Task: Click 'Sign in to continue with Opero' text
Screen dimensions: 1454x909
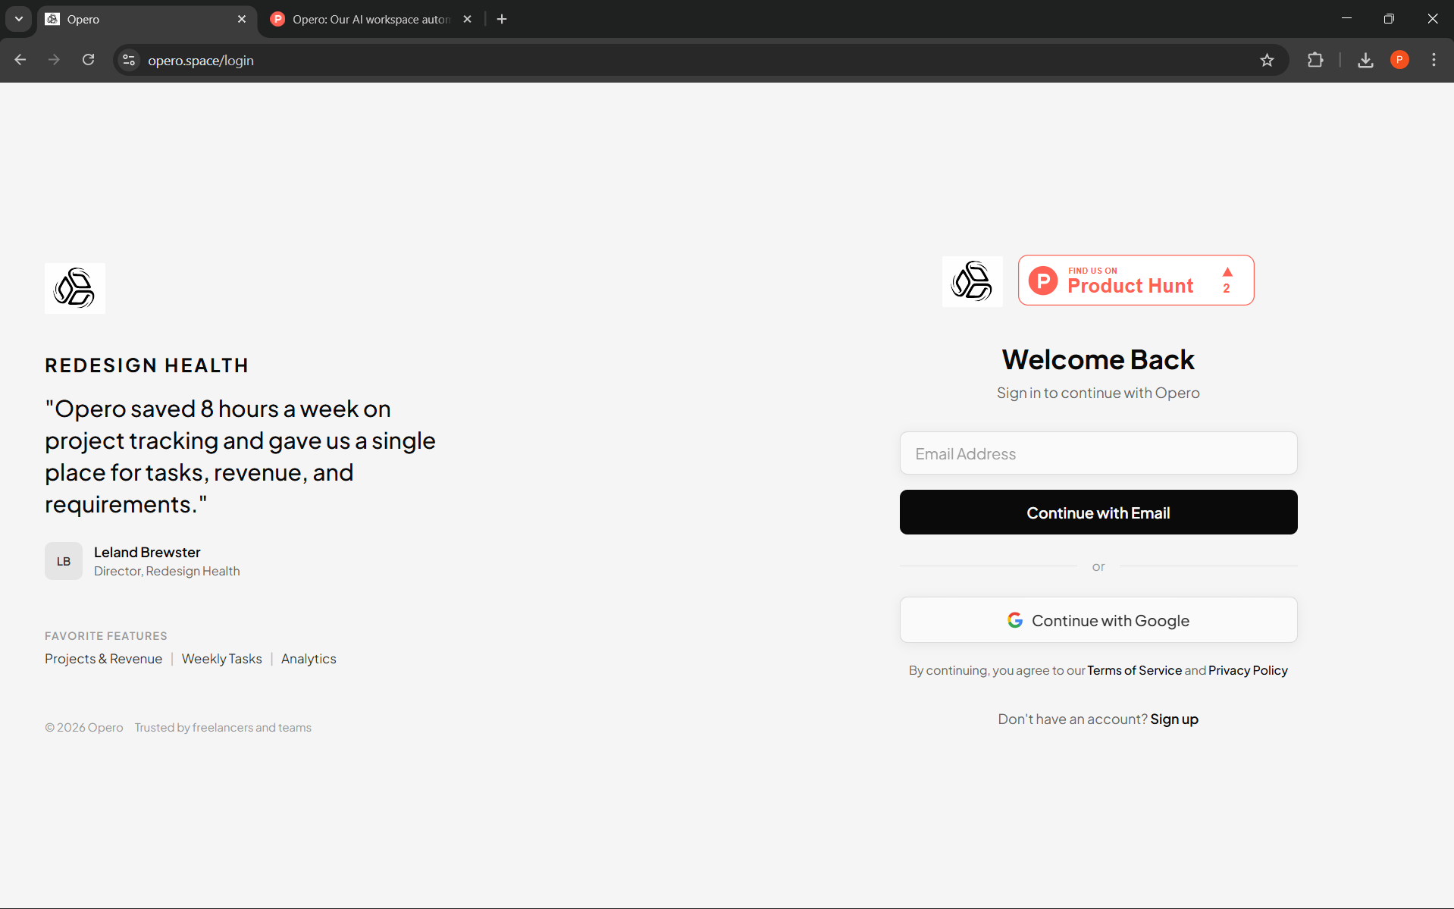Action: (x=1098, y=393)
